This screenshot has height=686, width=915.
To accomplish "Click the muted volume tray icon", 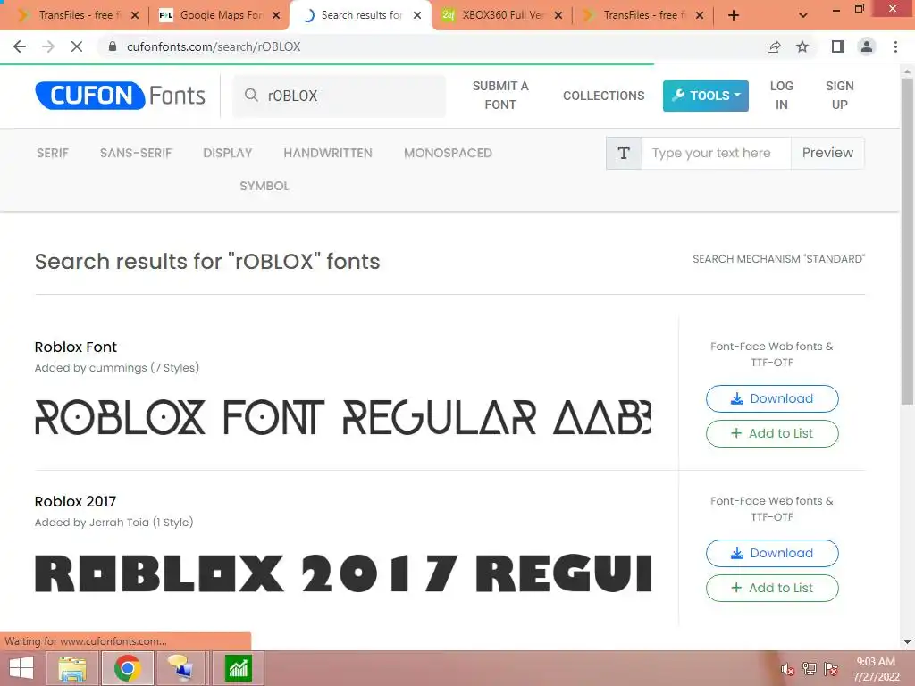I will (788, 669).
